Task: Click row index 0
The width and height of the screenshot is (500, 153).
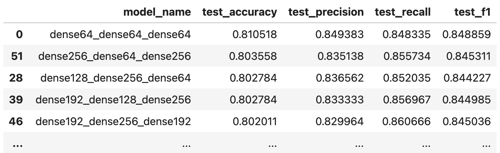Action: click(x=19, y=34)
